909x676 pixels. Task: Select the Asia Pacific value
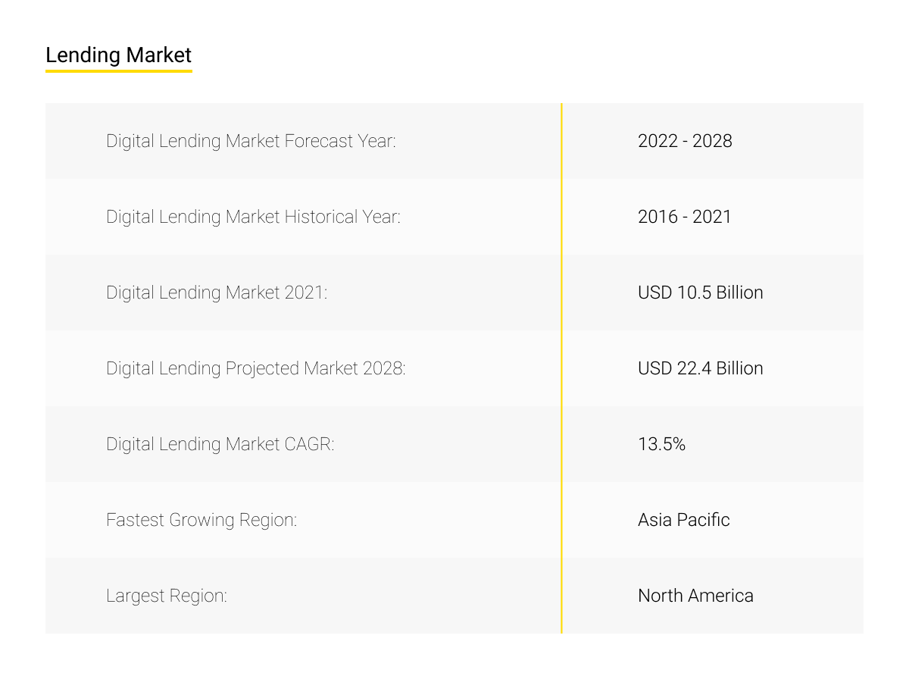click(x=683, y=520)
